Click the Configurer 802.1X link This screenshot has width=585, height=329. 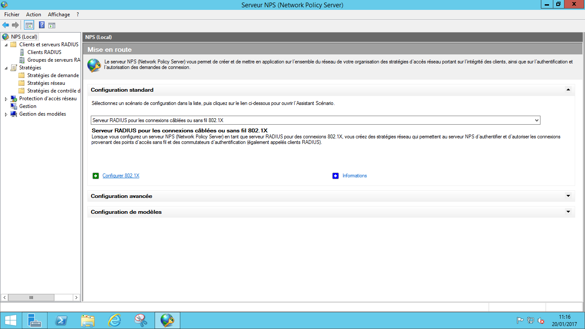coord(121,176)
